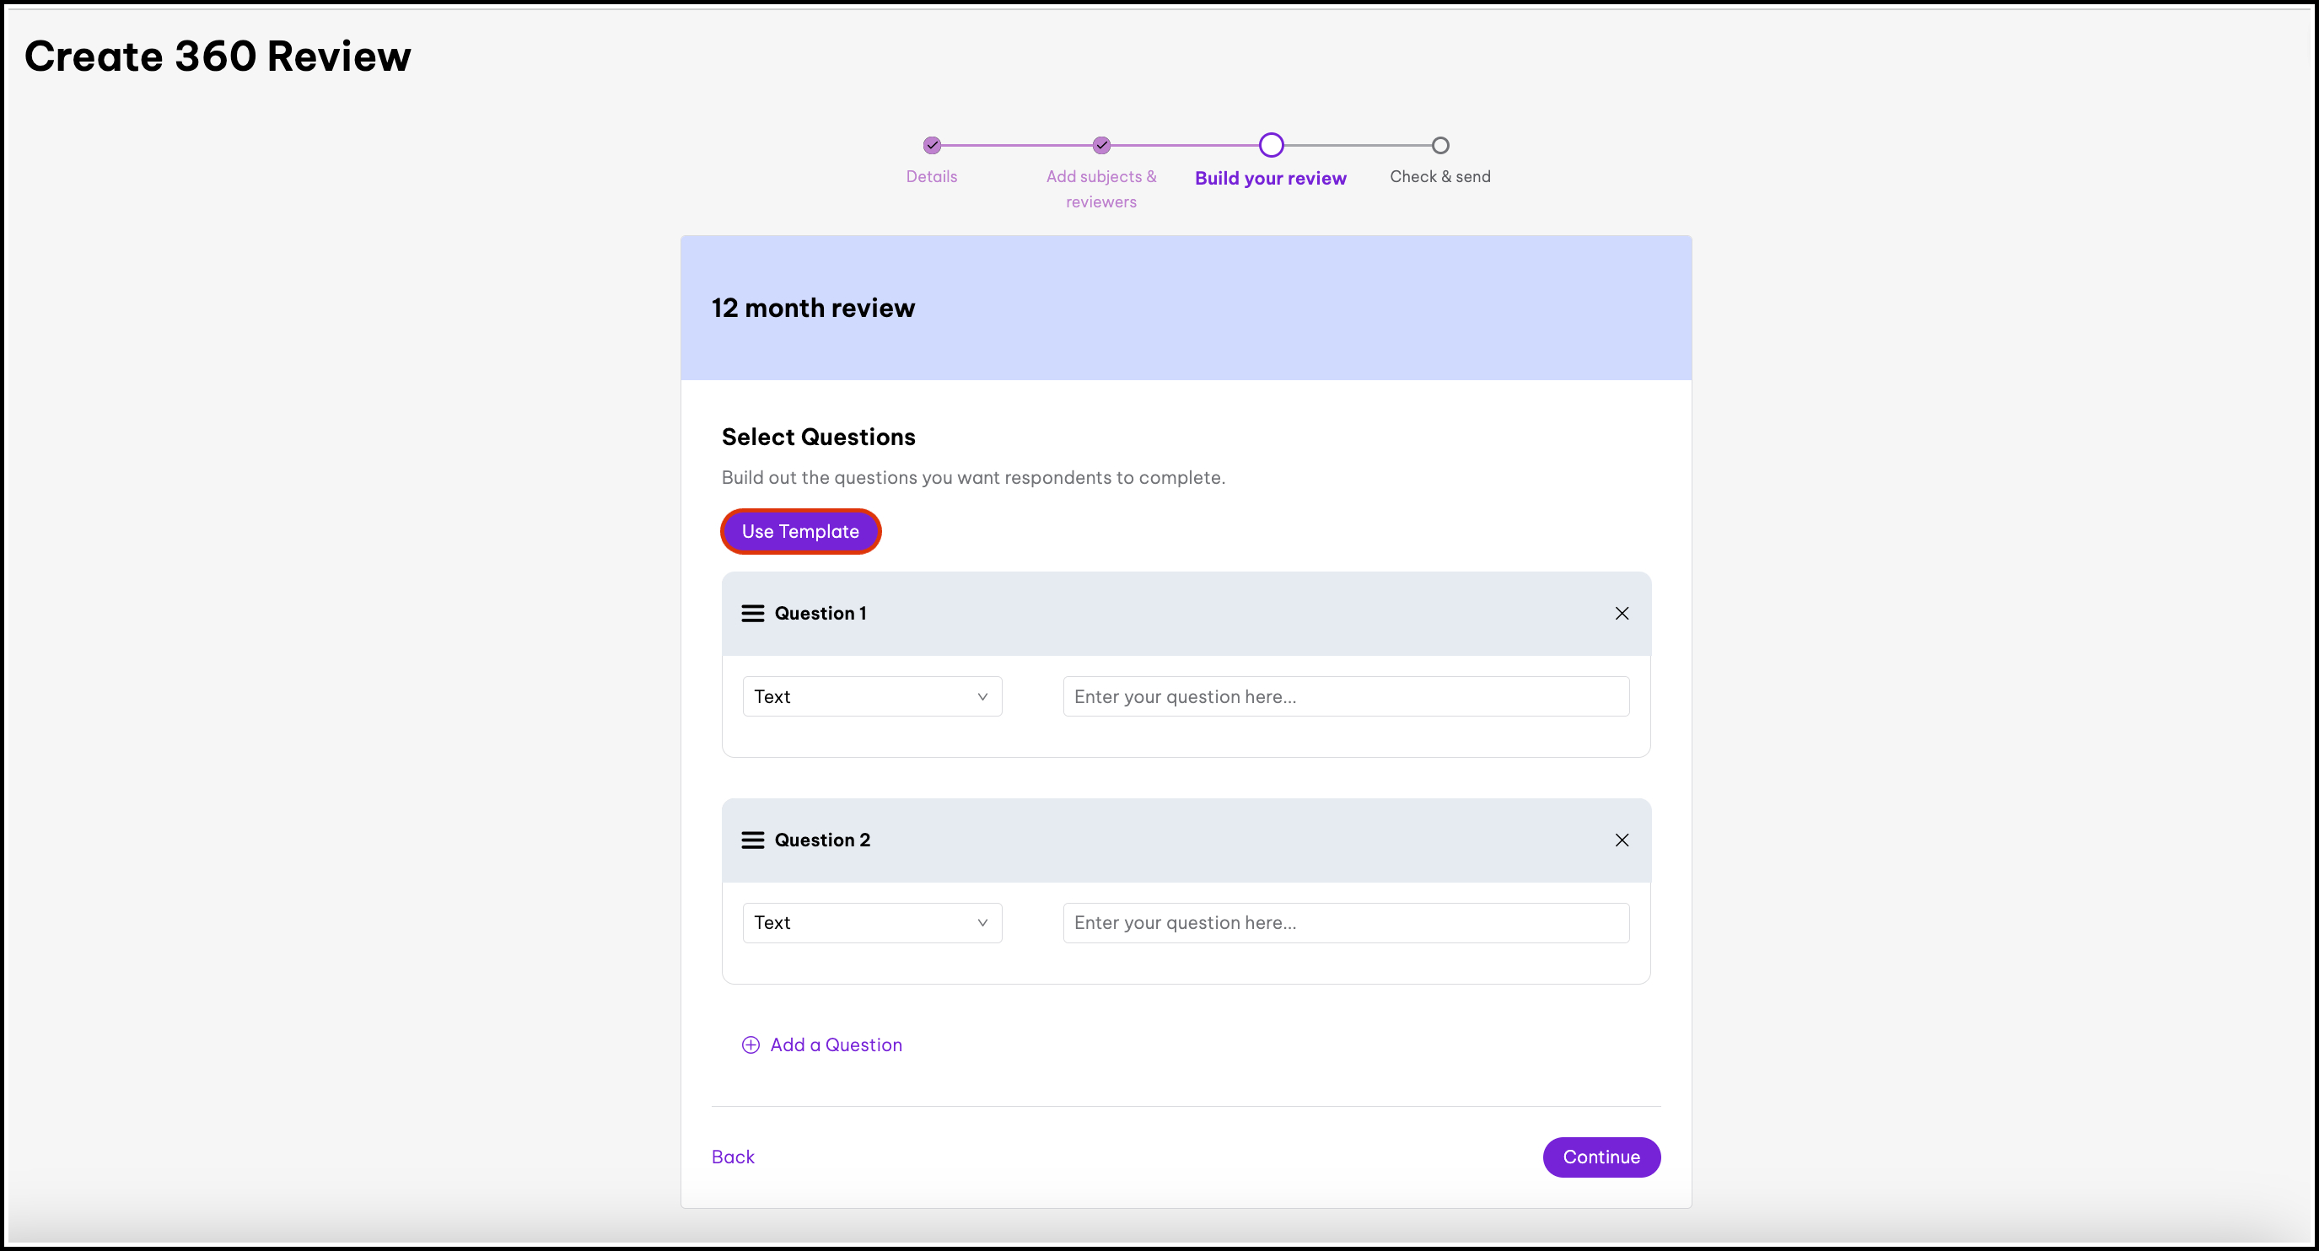The width and height of the screenshot is (2319, 1251).
Task: Click the Build your review step circle
Action: click(1270, 145)
